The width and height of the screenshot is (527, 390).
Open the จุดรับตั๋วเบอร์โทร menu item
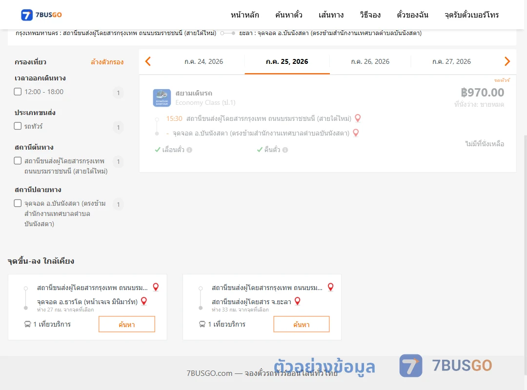(x=471, y=15)
